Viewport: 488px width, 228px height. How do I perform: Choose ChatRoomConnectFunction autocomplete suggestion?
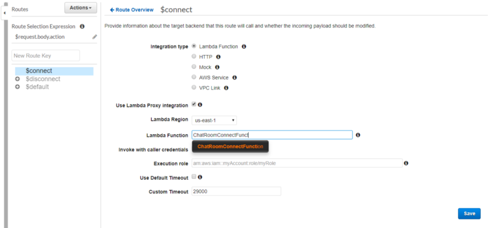(x=231, y=146)
